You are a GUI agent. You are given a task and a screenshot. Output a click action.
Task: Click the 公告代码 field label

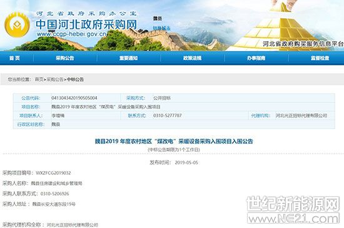coord(31,98)
